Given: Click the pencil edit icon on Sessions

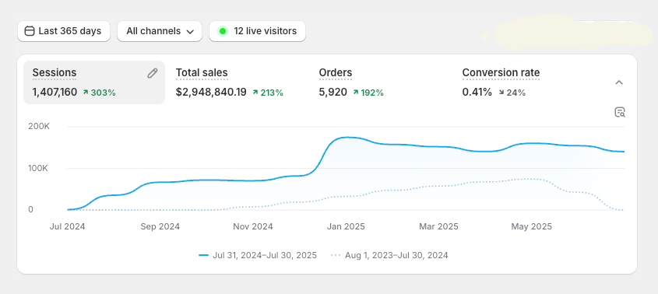Looking at the screenshot, I should pos(153,73).
